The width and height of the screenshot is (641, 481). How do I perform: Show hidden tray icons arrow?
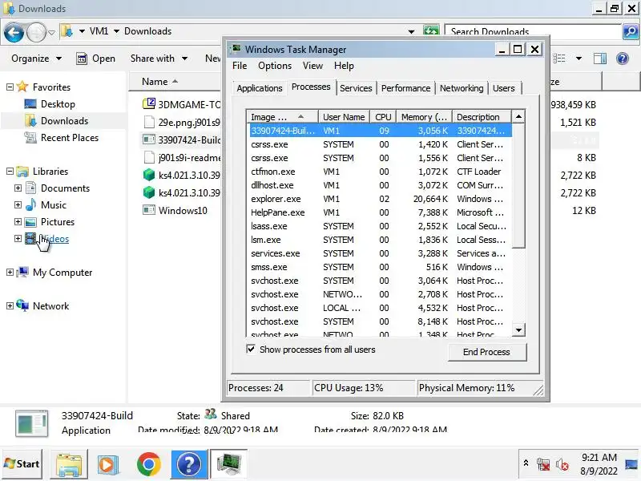click(x=526, y=463)
